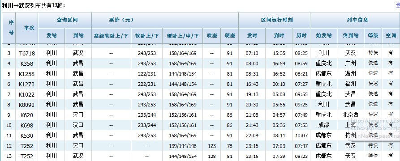Click terminal station 福州 in K1270 row
This screenshot has height=161, width=400.
[351, 84]
